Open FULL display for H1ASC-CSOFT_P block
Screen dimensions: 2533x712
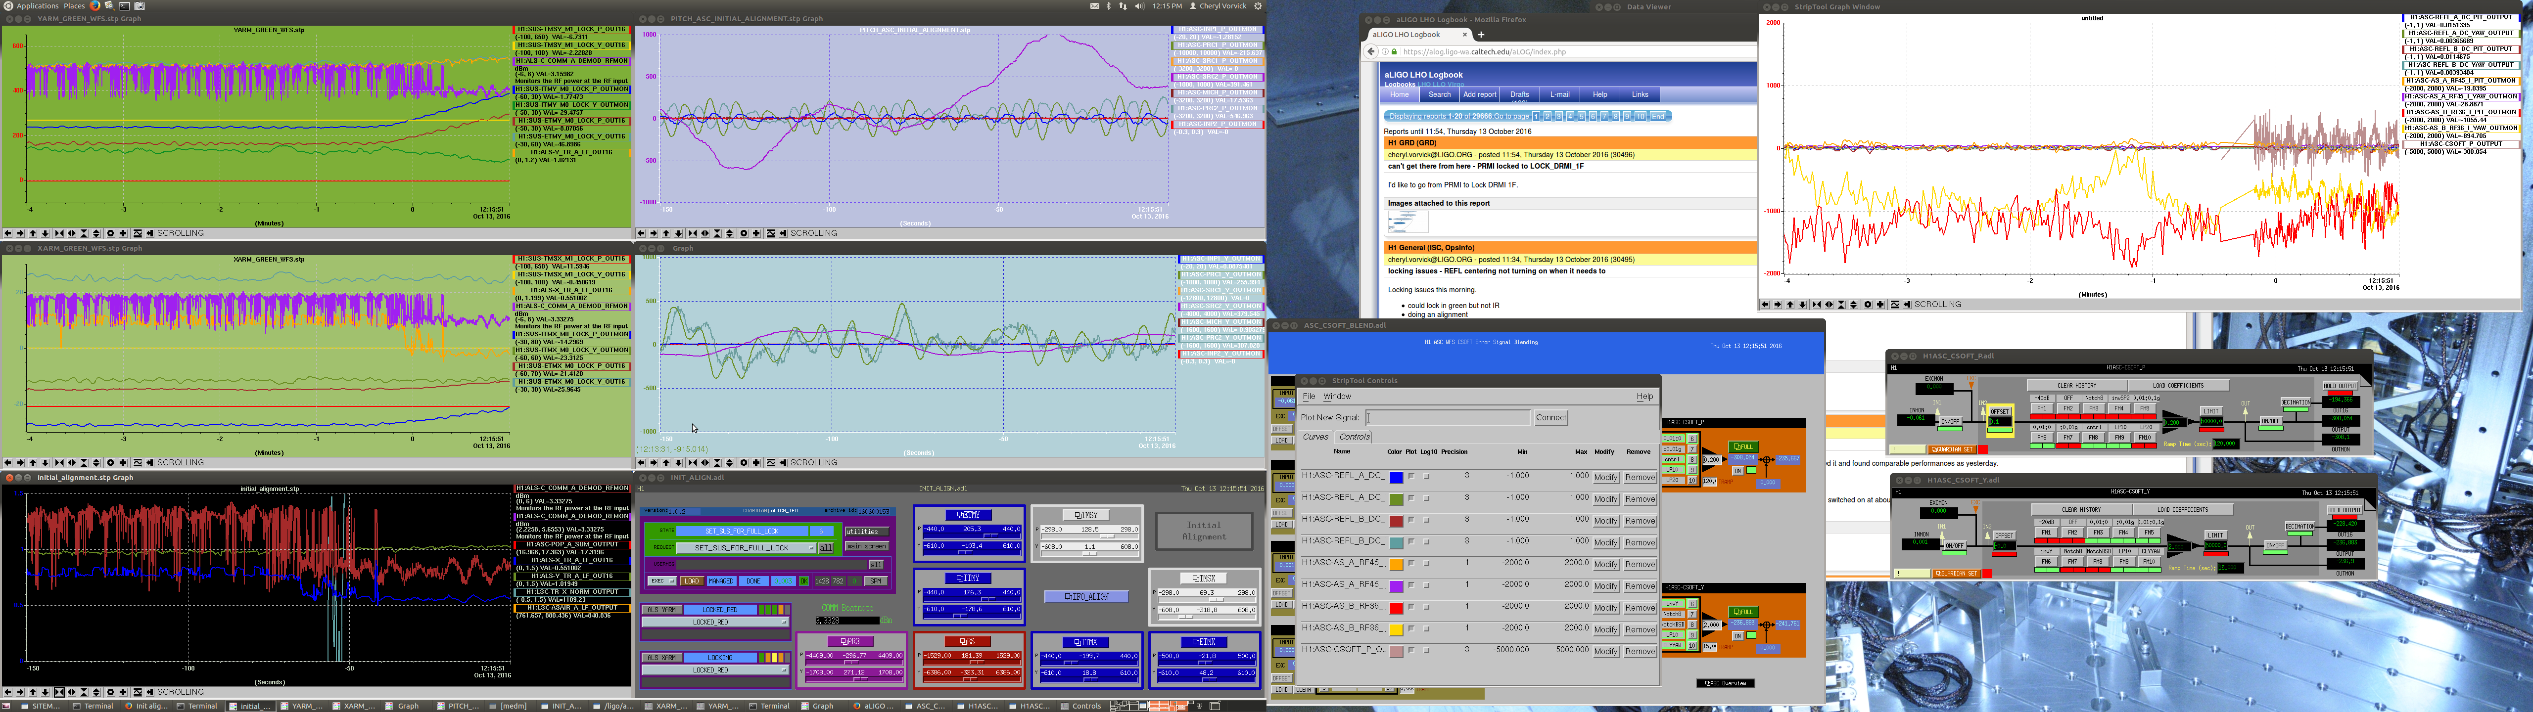click(1743, 446)
